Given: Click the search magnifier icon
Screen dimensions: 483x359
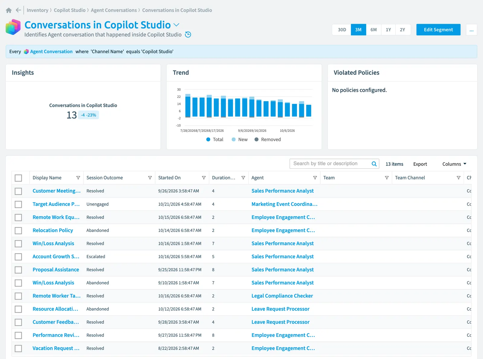Looking at the screenshot, I should point(374,164).
